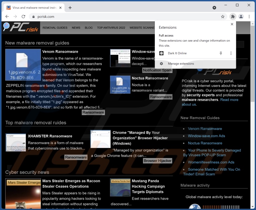Screen dimensions: 256x210
Task: Reload the page
Action: [23, 16]
